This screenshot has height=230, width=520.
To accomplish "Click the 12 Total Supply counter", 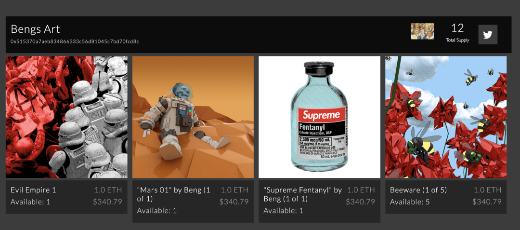I will (457, 32).
